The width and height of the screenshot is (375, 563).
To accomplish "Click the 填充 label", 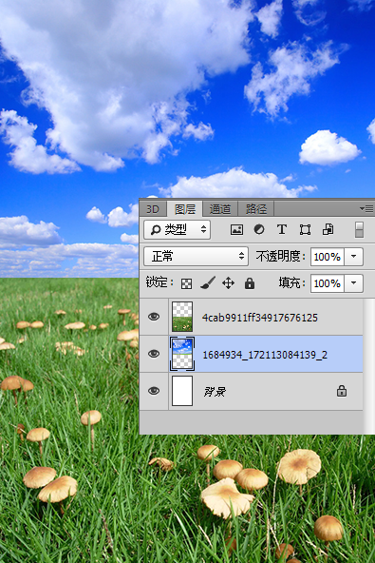I will (291, 283).
